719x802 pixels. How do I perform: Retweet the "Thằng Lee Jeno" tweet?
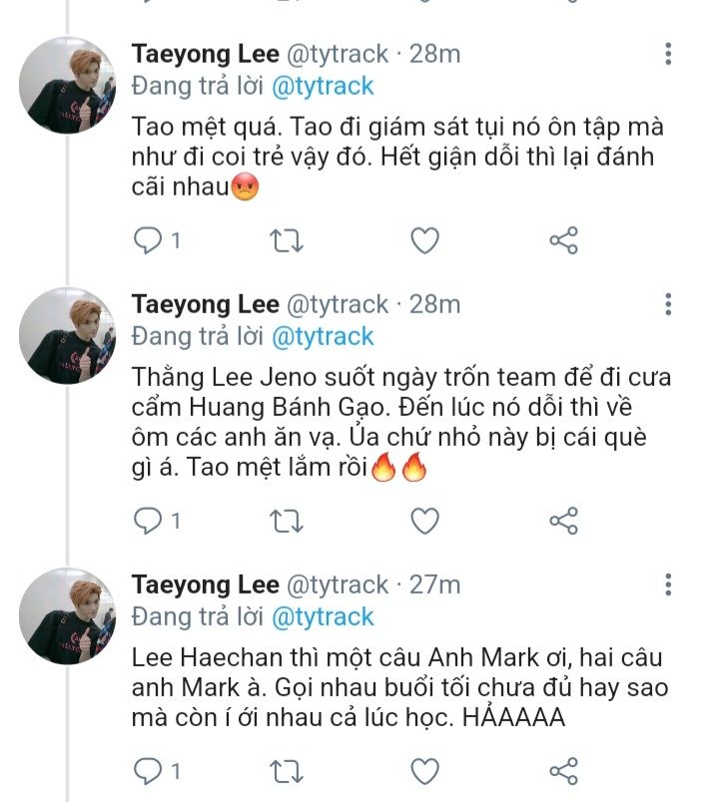tap(287, 520)
